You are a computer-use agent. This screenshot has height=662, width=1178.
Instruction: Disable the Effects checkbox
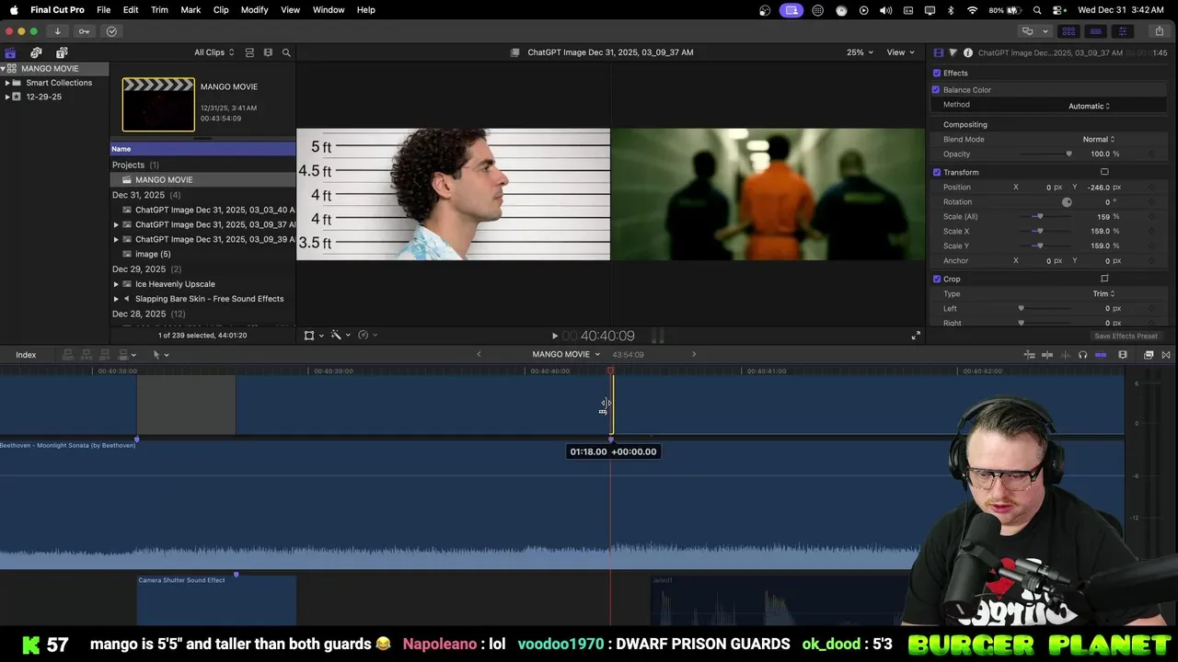pos(937,73)
